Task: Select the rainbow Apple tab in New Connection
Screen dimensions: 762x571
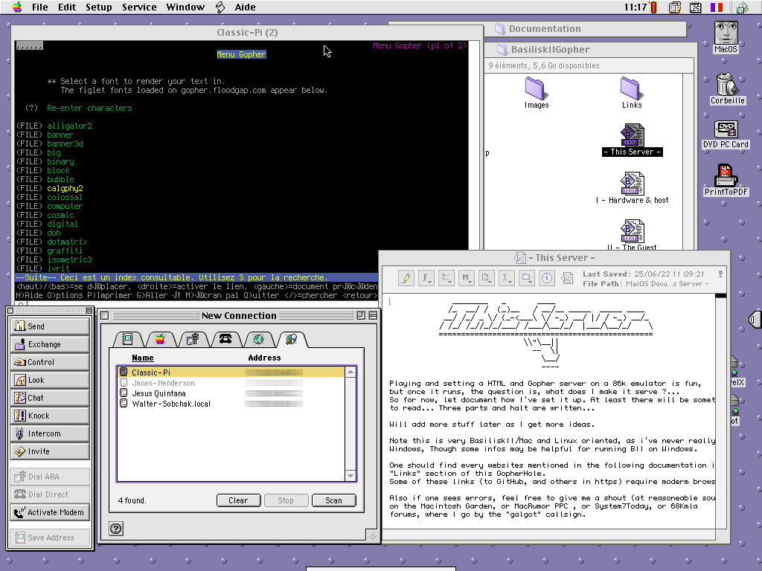Action: coord(159,339)
